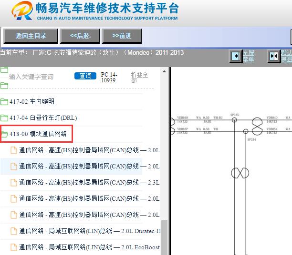Go forward with the >>前进 button
The width and height of the screenshot is (292, 255).
(x=122, y=36)
